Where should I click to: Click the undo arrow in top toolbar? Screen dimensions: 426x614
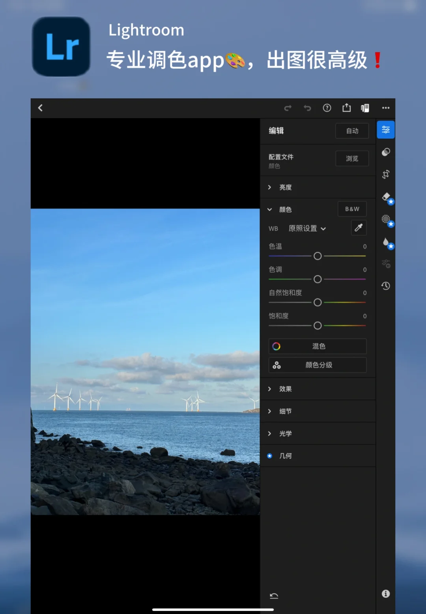click(307, 108)
